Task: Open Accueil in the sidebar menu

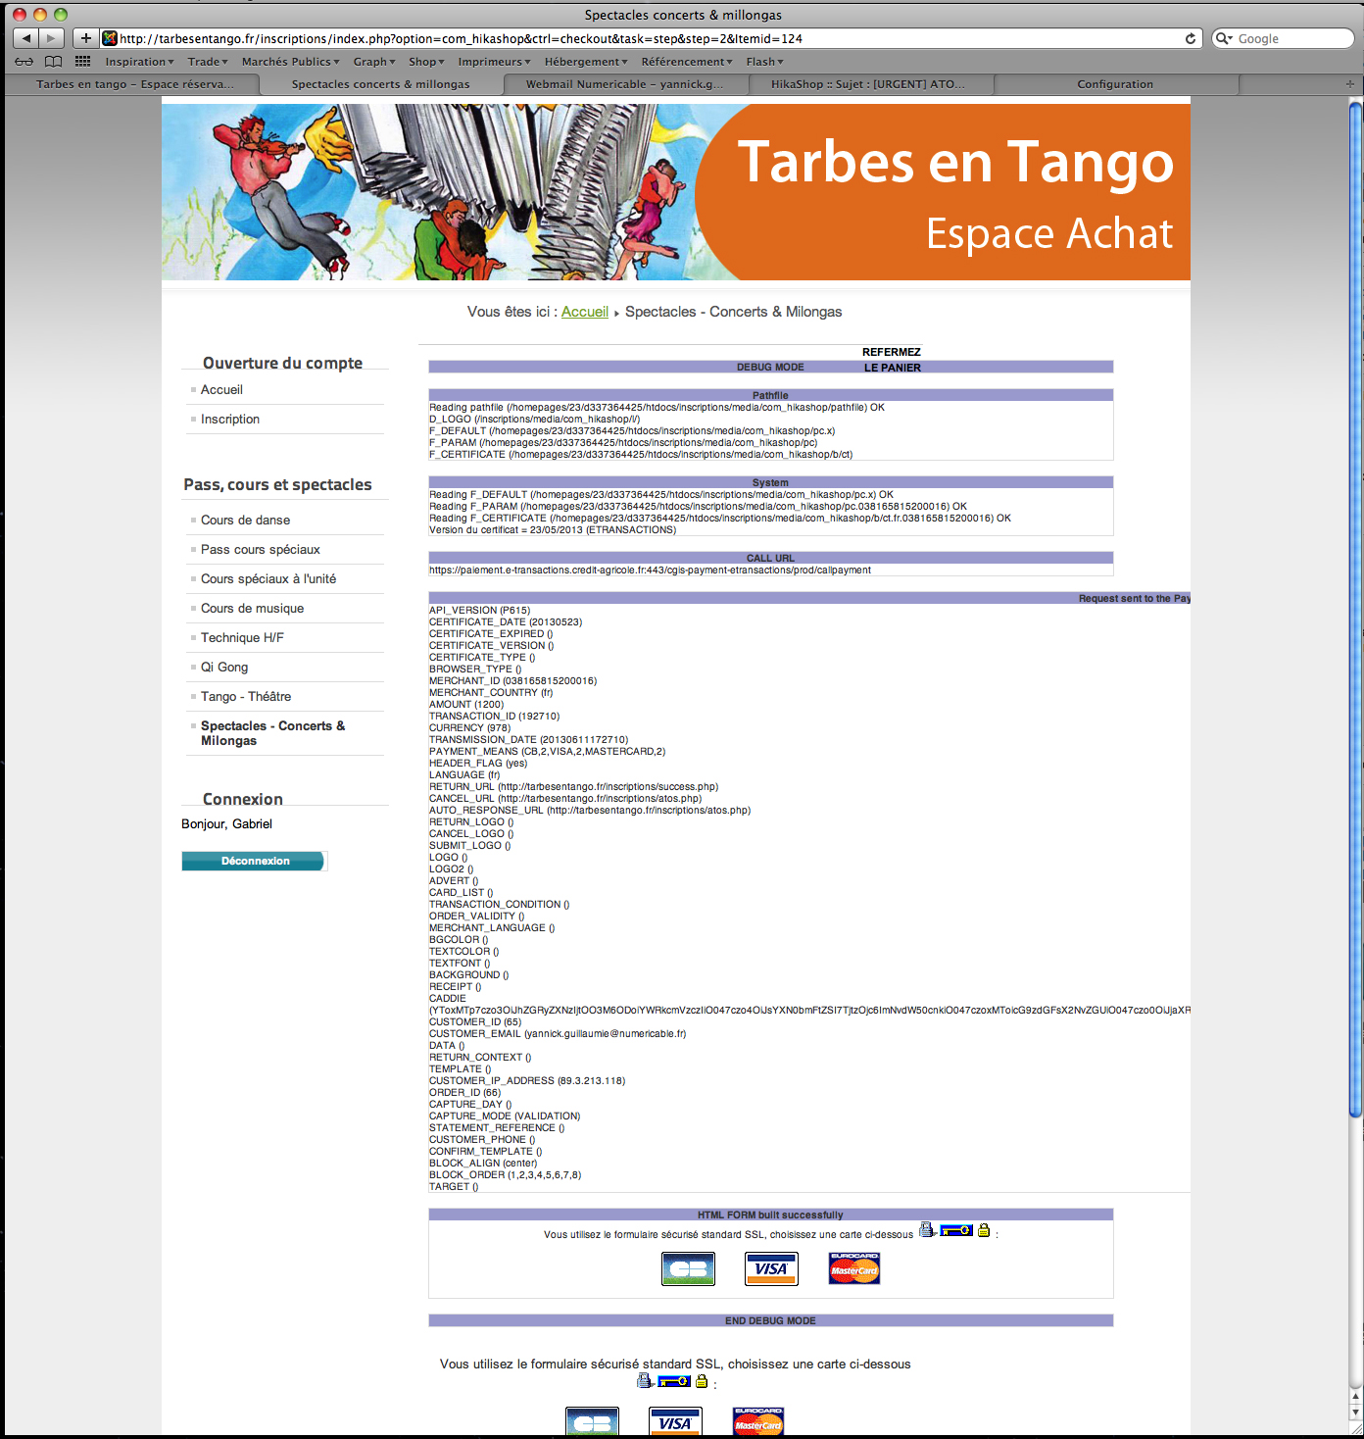Action: click(x=221, y=389)
